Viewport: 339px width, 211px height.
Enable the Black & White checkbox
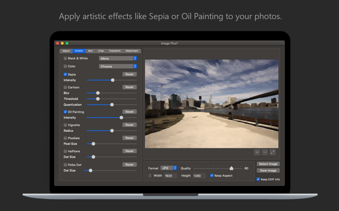coord(66,58)
